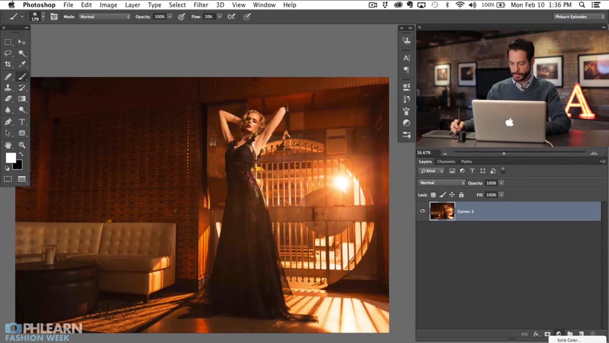
Task: Open layer Opacity dropdown arrow
Action: tap(501, 183)
